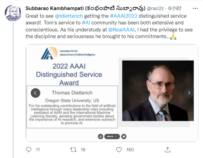
Task: Click the AAAI logo on slide
Action: tap(49, 53)
